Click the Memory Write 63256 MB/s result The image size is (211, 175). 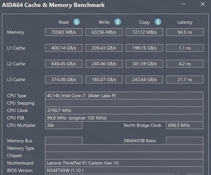pos(104,32)
